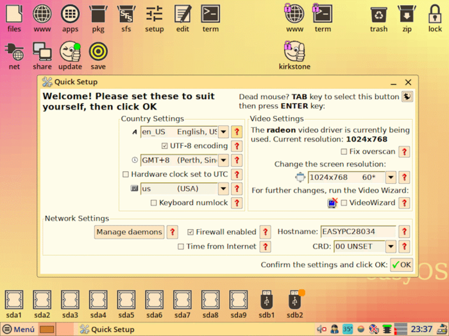Enable Hardware clock set to UTC

tap(126, 174)
